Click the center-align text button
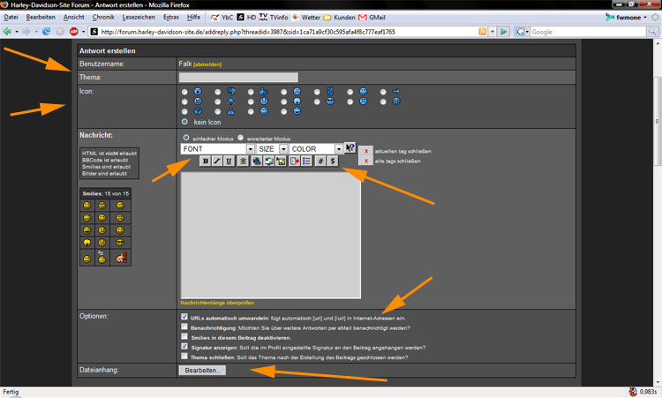The image size is (662, 398). point(243,161)
